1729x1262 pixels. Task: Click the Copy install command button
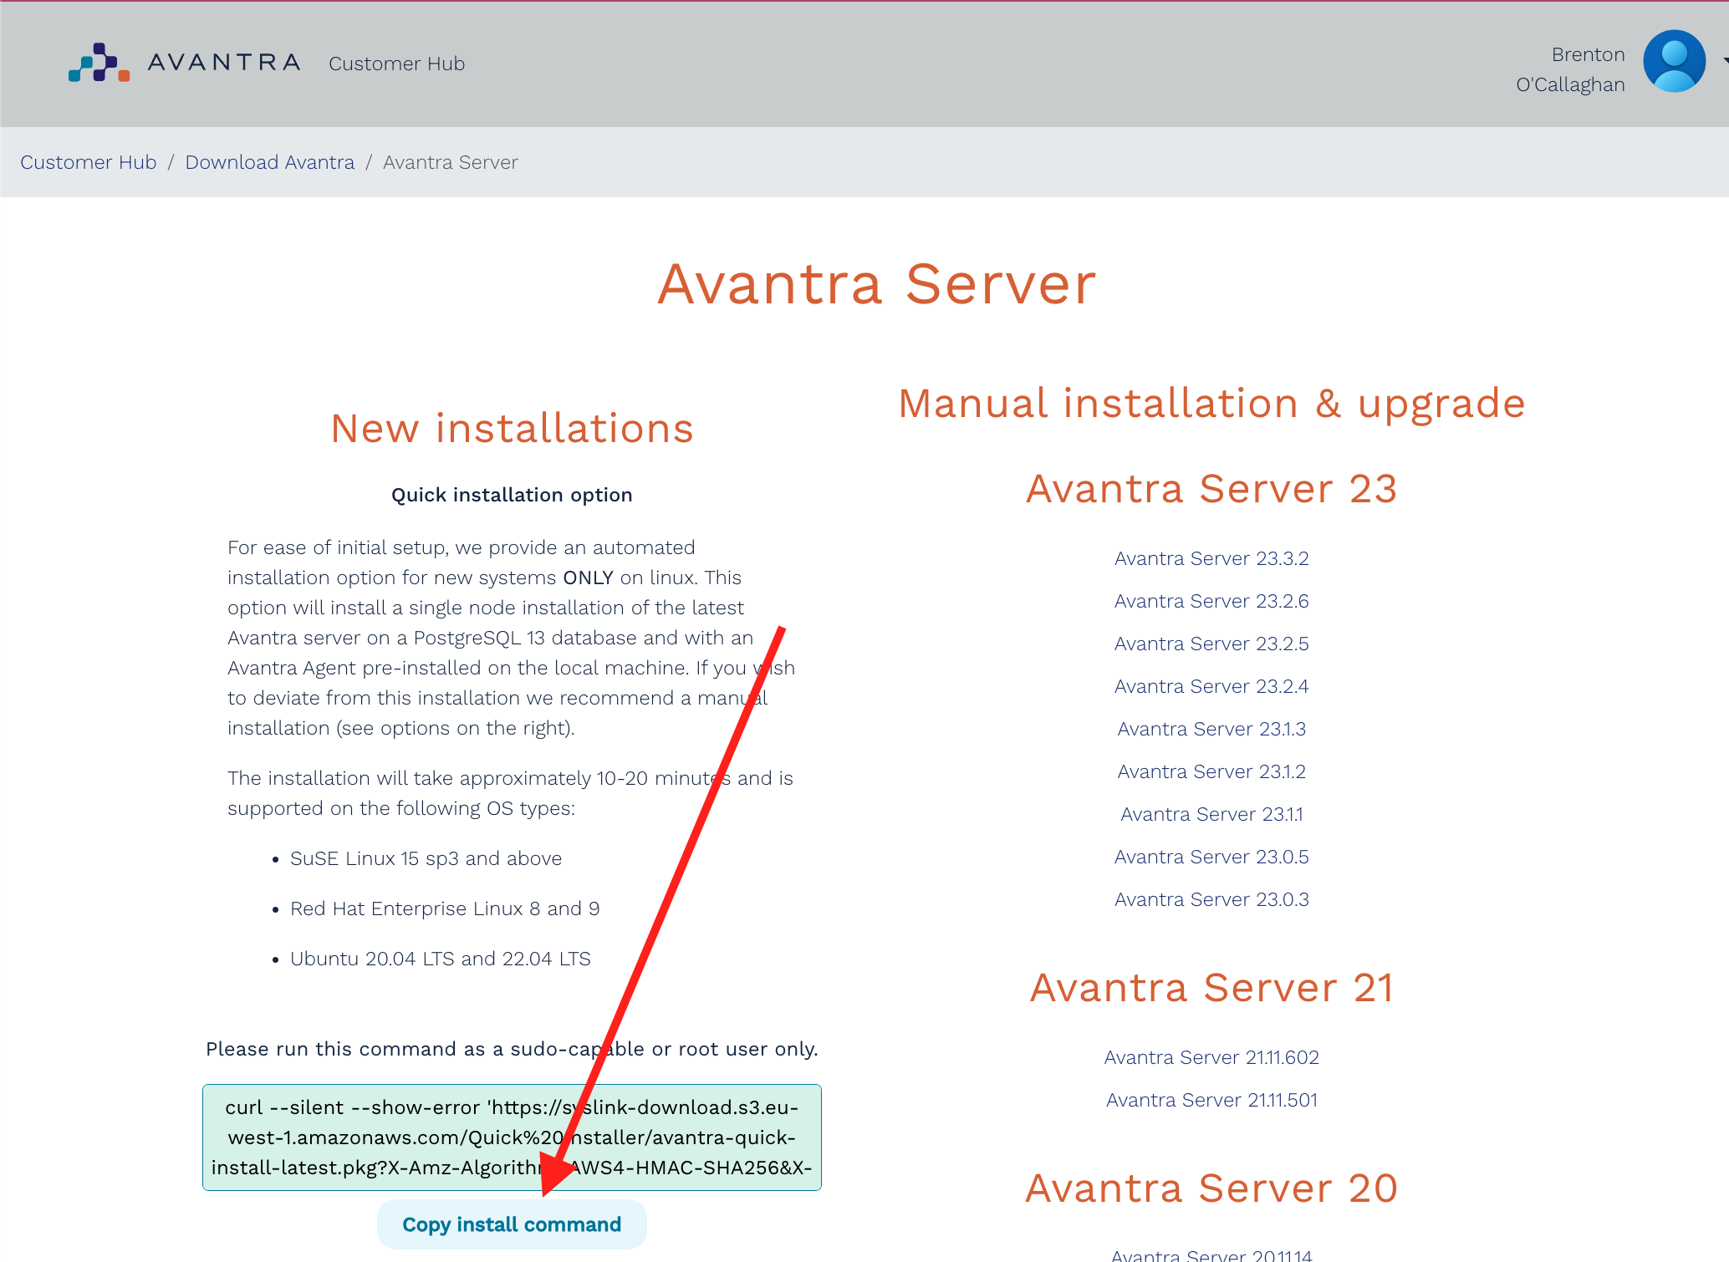click(x=512, y=1224)
